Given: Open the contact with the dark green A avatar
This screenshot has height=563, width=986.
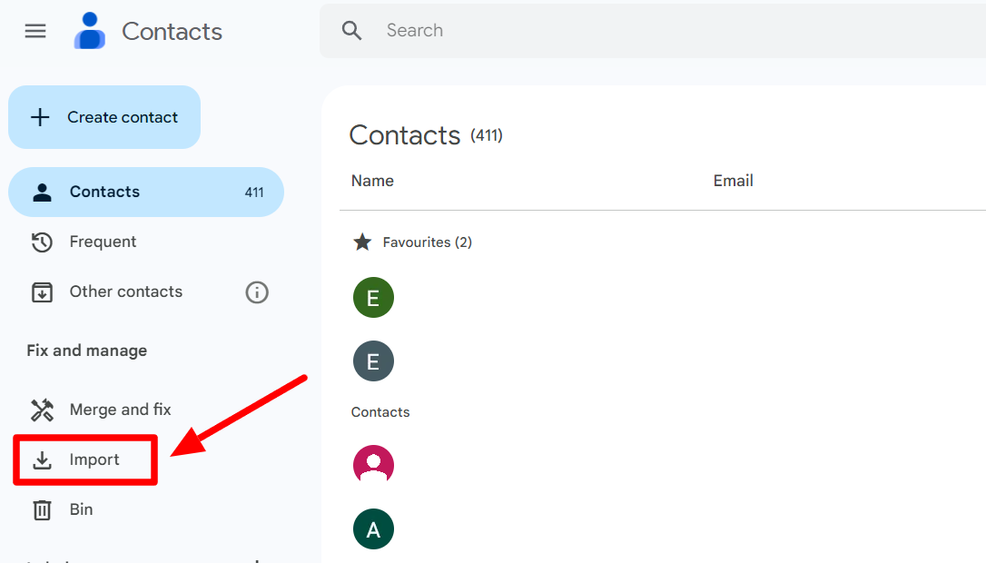Looking at the screenshot, I should click(x=373, y=529).
